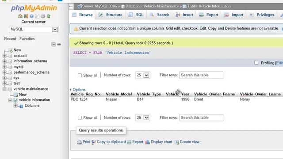This screenshot has width=283, height=159.
Task: Expand the information_schema database node
Action: pyautogui.click(x=4, y=61)
